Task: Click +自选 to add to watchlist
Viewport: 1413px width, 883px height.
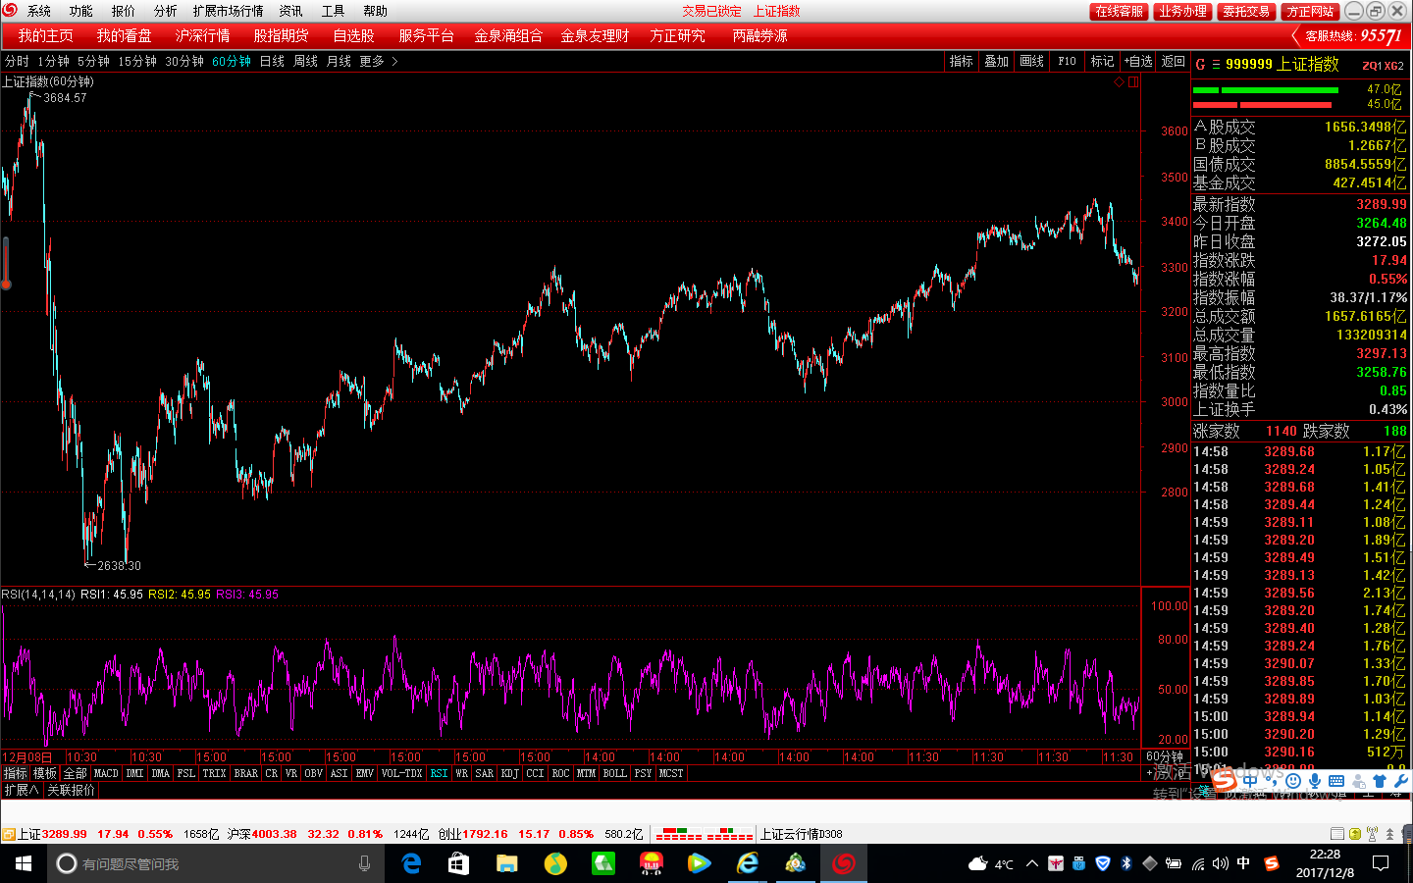Action: coord(1138,61)
